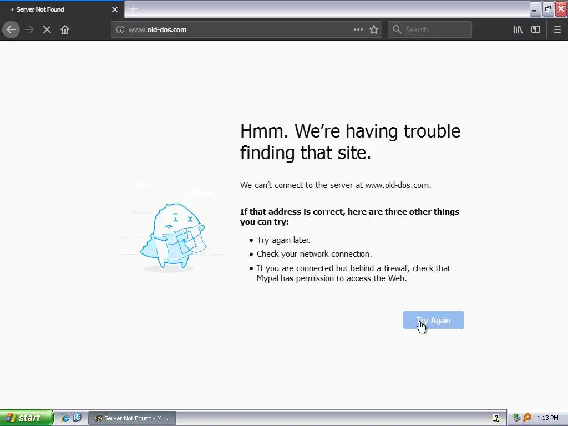Bookmark this page with the star
Image resolution: width=568 pixels, height=426 pixels.
(374, 30)
